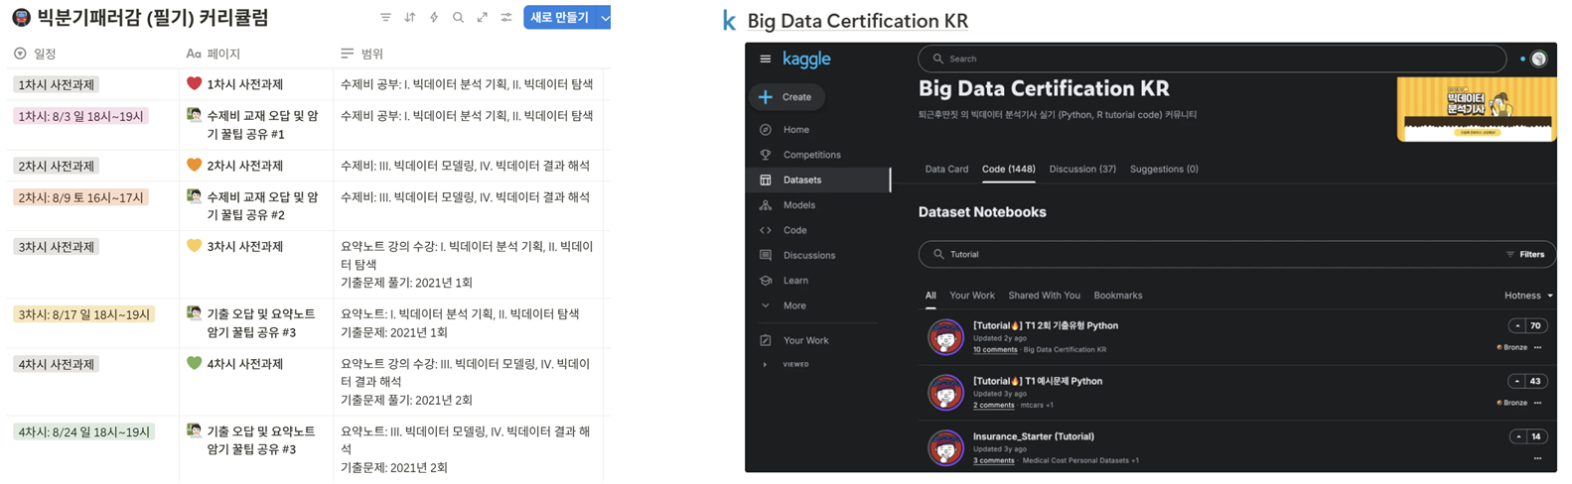Expand More in Kaggle sidebar
Viewport: 1572px width, 484px height.
coord(794,305)
